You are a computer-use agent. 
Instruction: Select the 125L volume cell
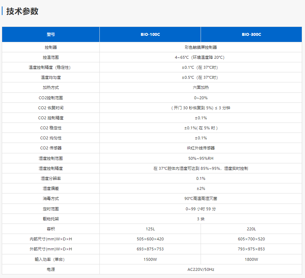pyautogui.click(x=150, y=229)
